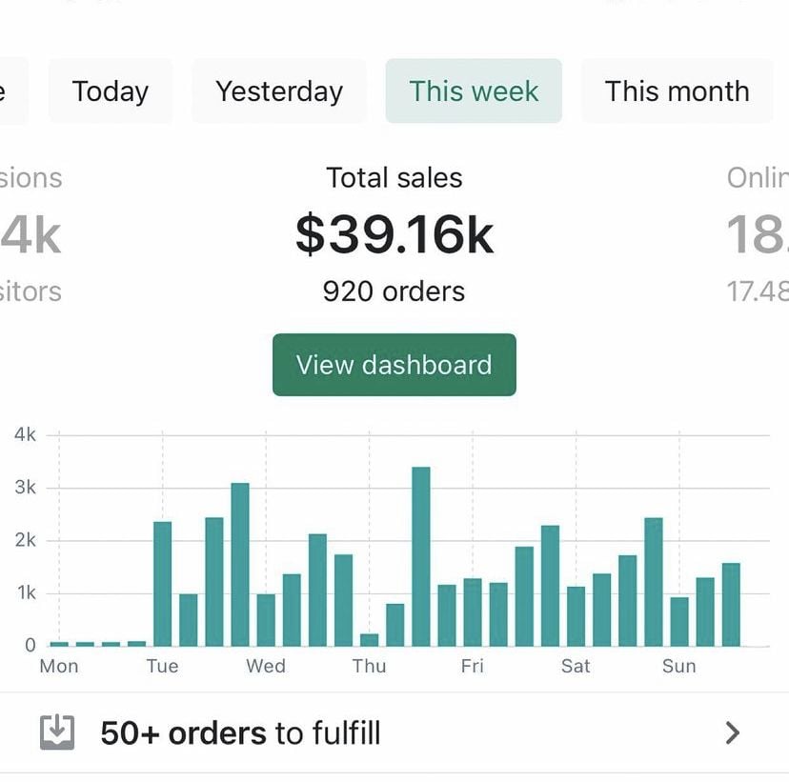
Task: Click the 920 orders count
Action: 394,291
